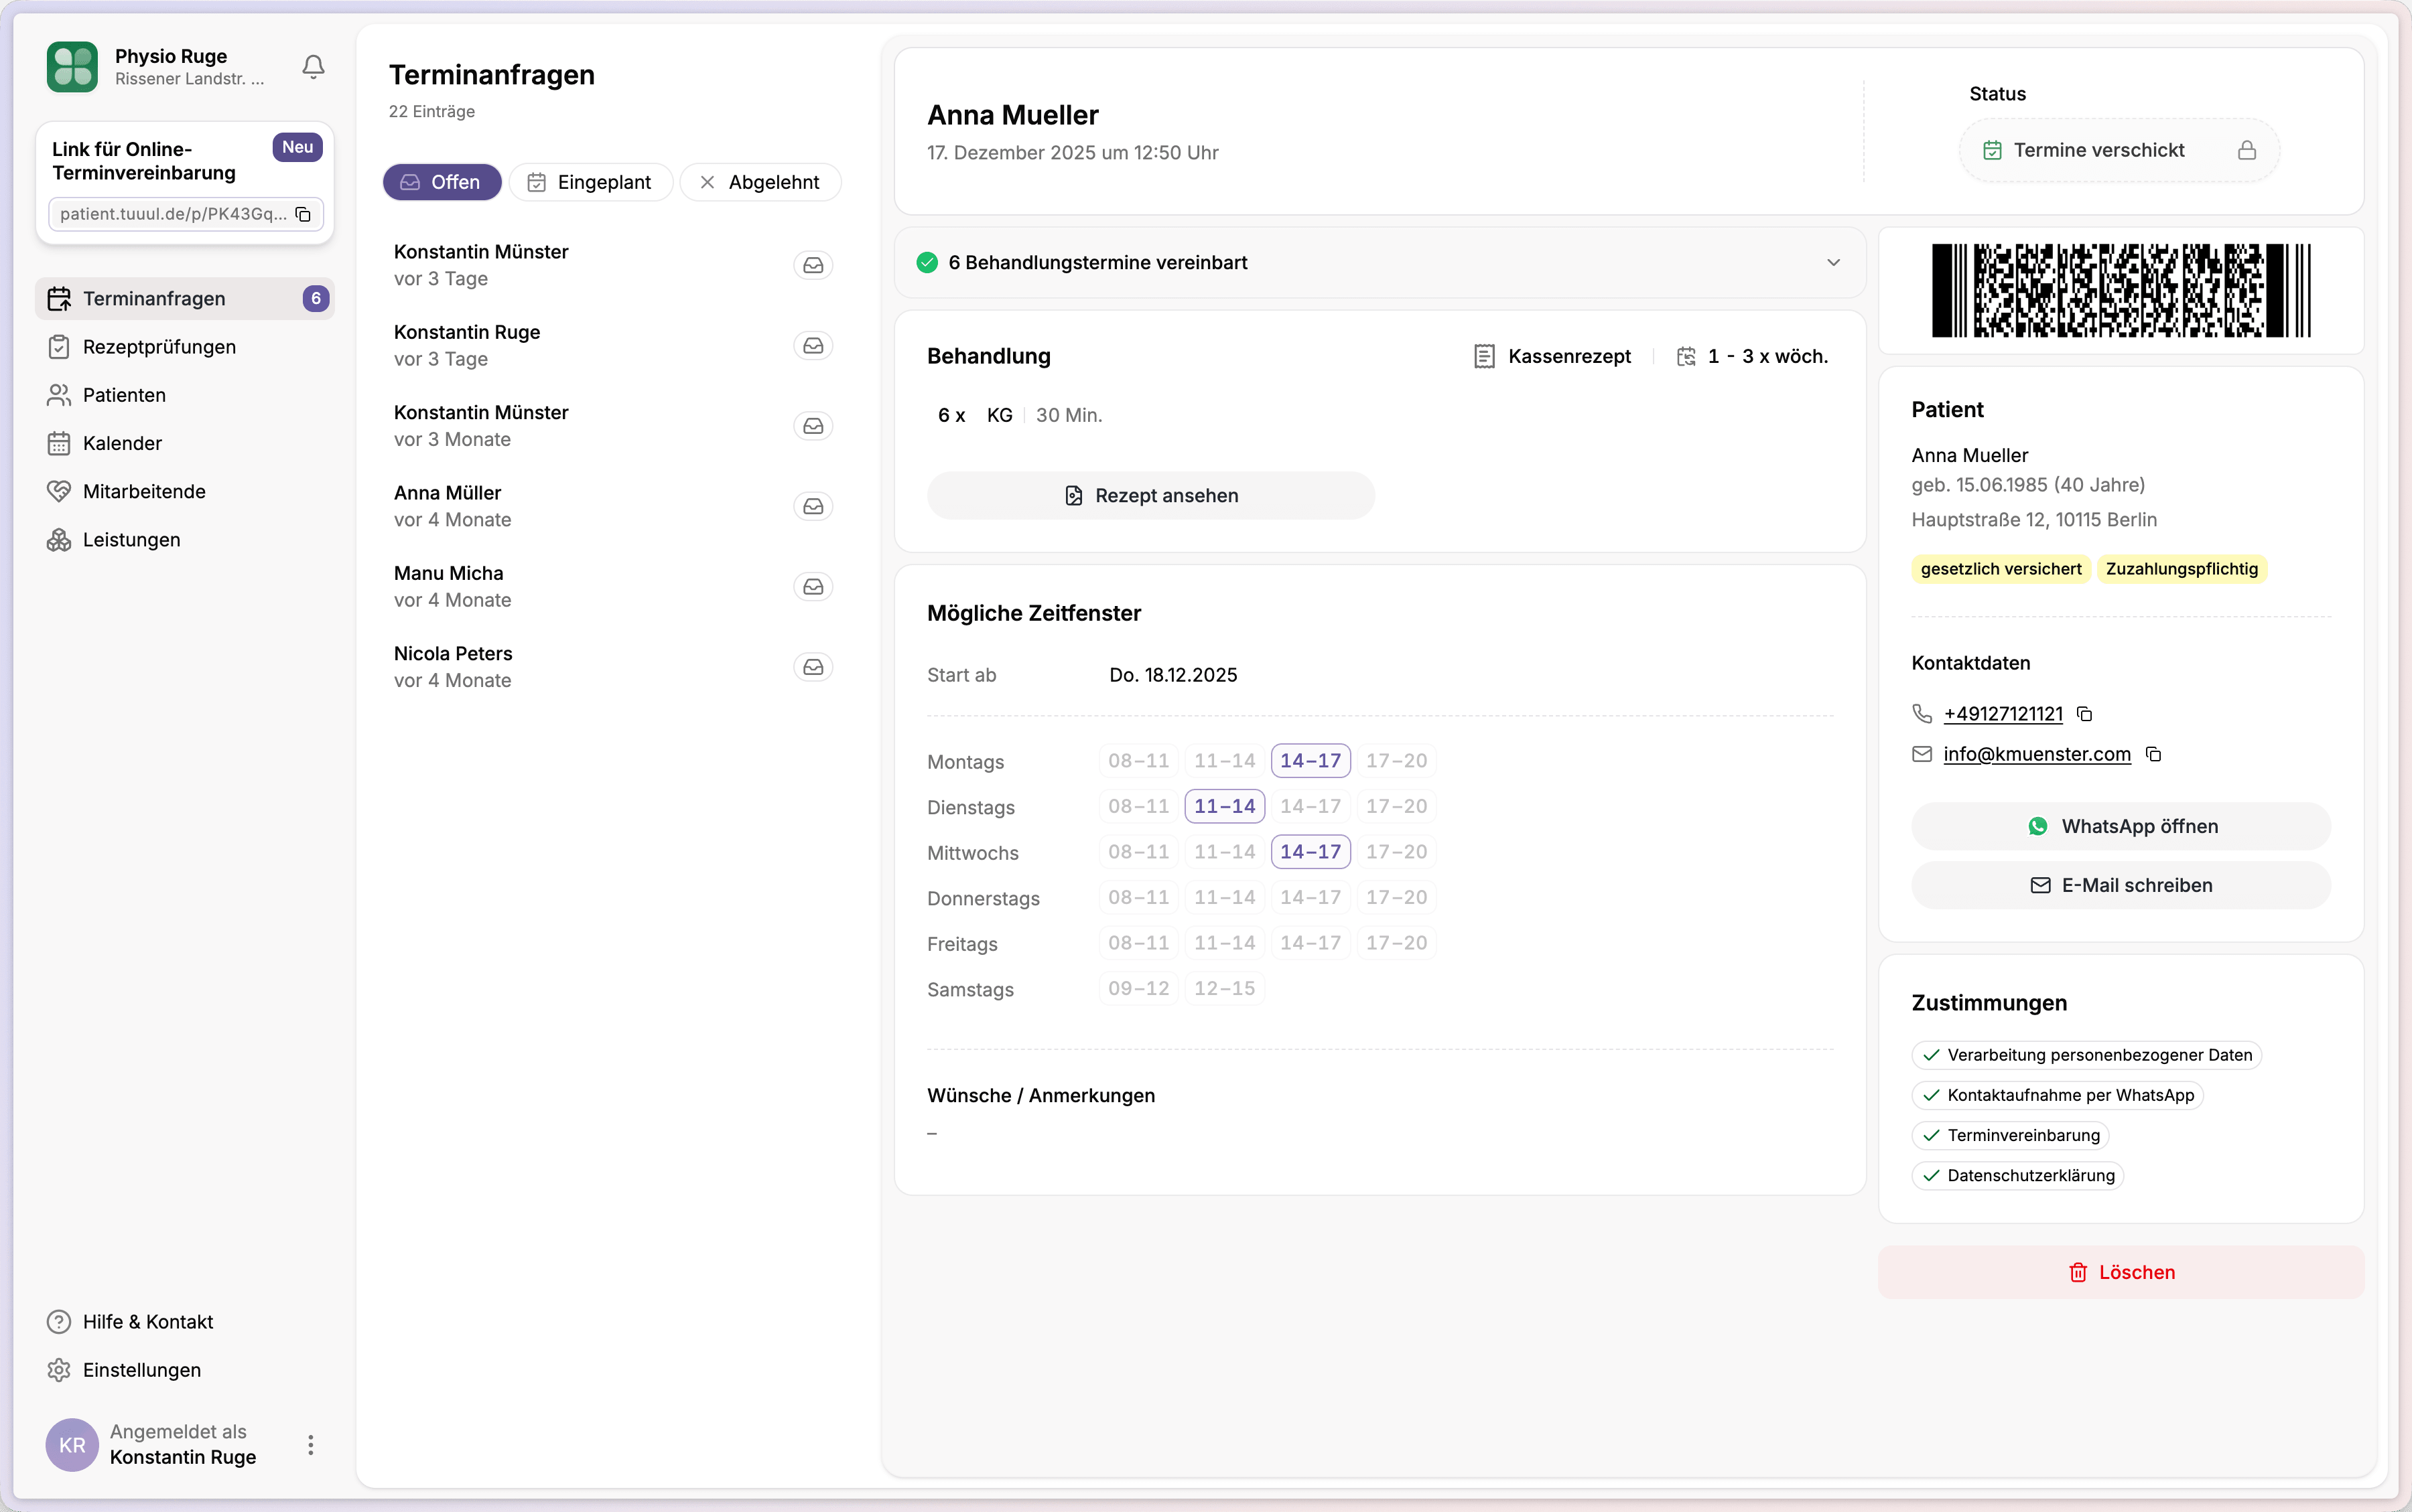
Task: Click the lock icon in Status field
Action: (x=2247, y=150)
